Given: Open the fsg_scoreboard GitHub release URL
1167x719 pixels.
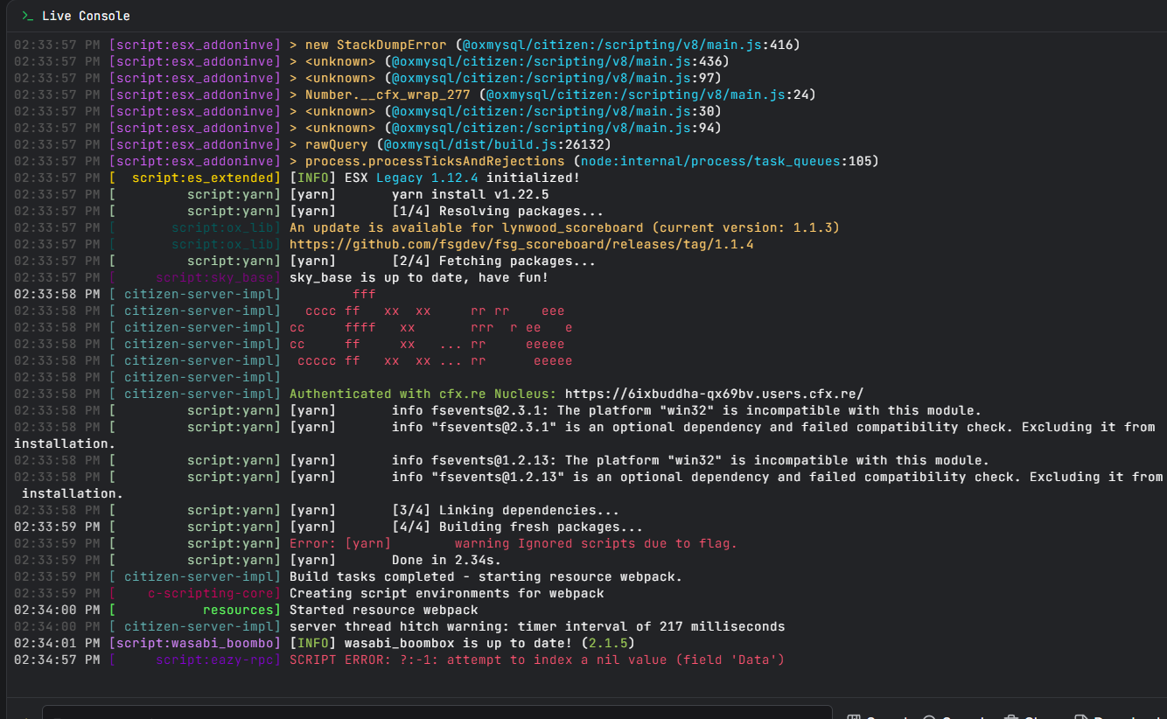Looking at the screenshot, I should click(x=521, y=244).
